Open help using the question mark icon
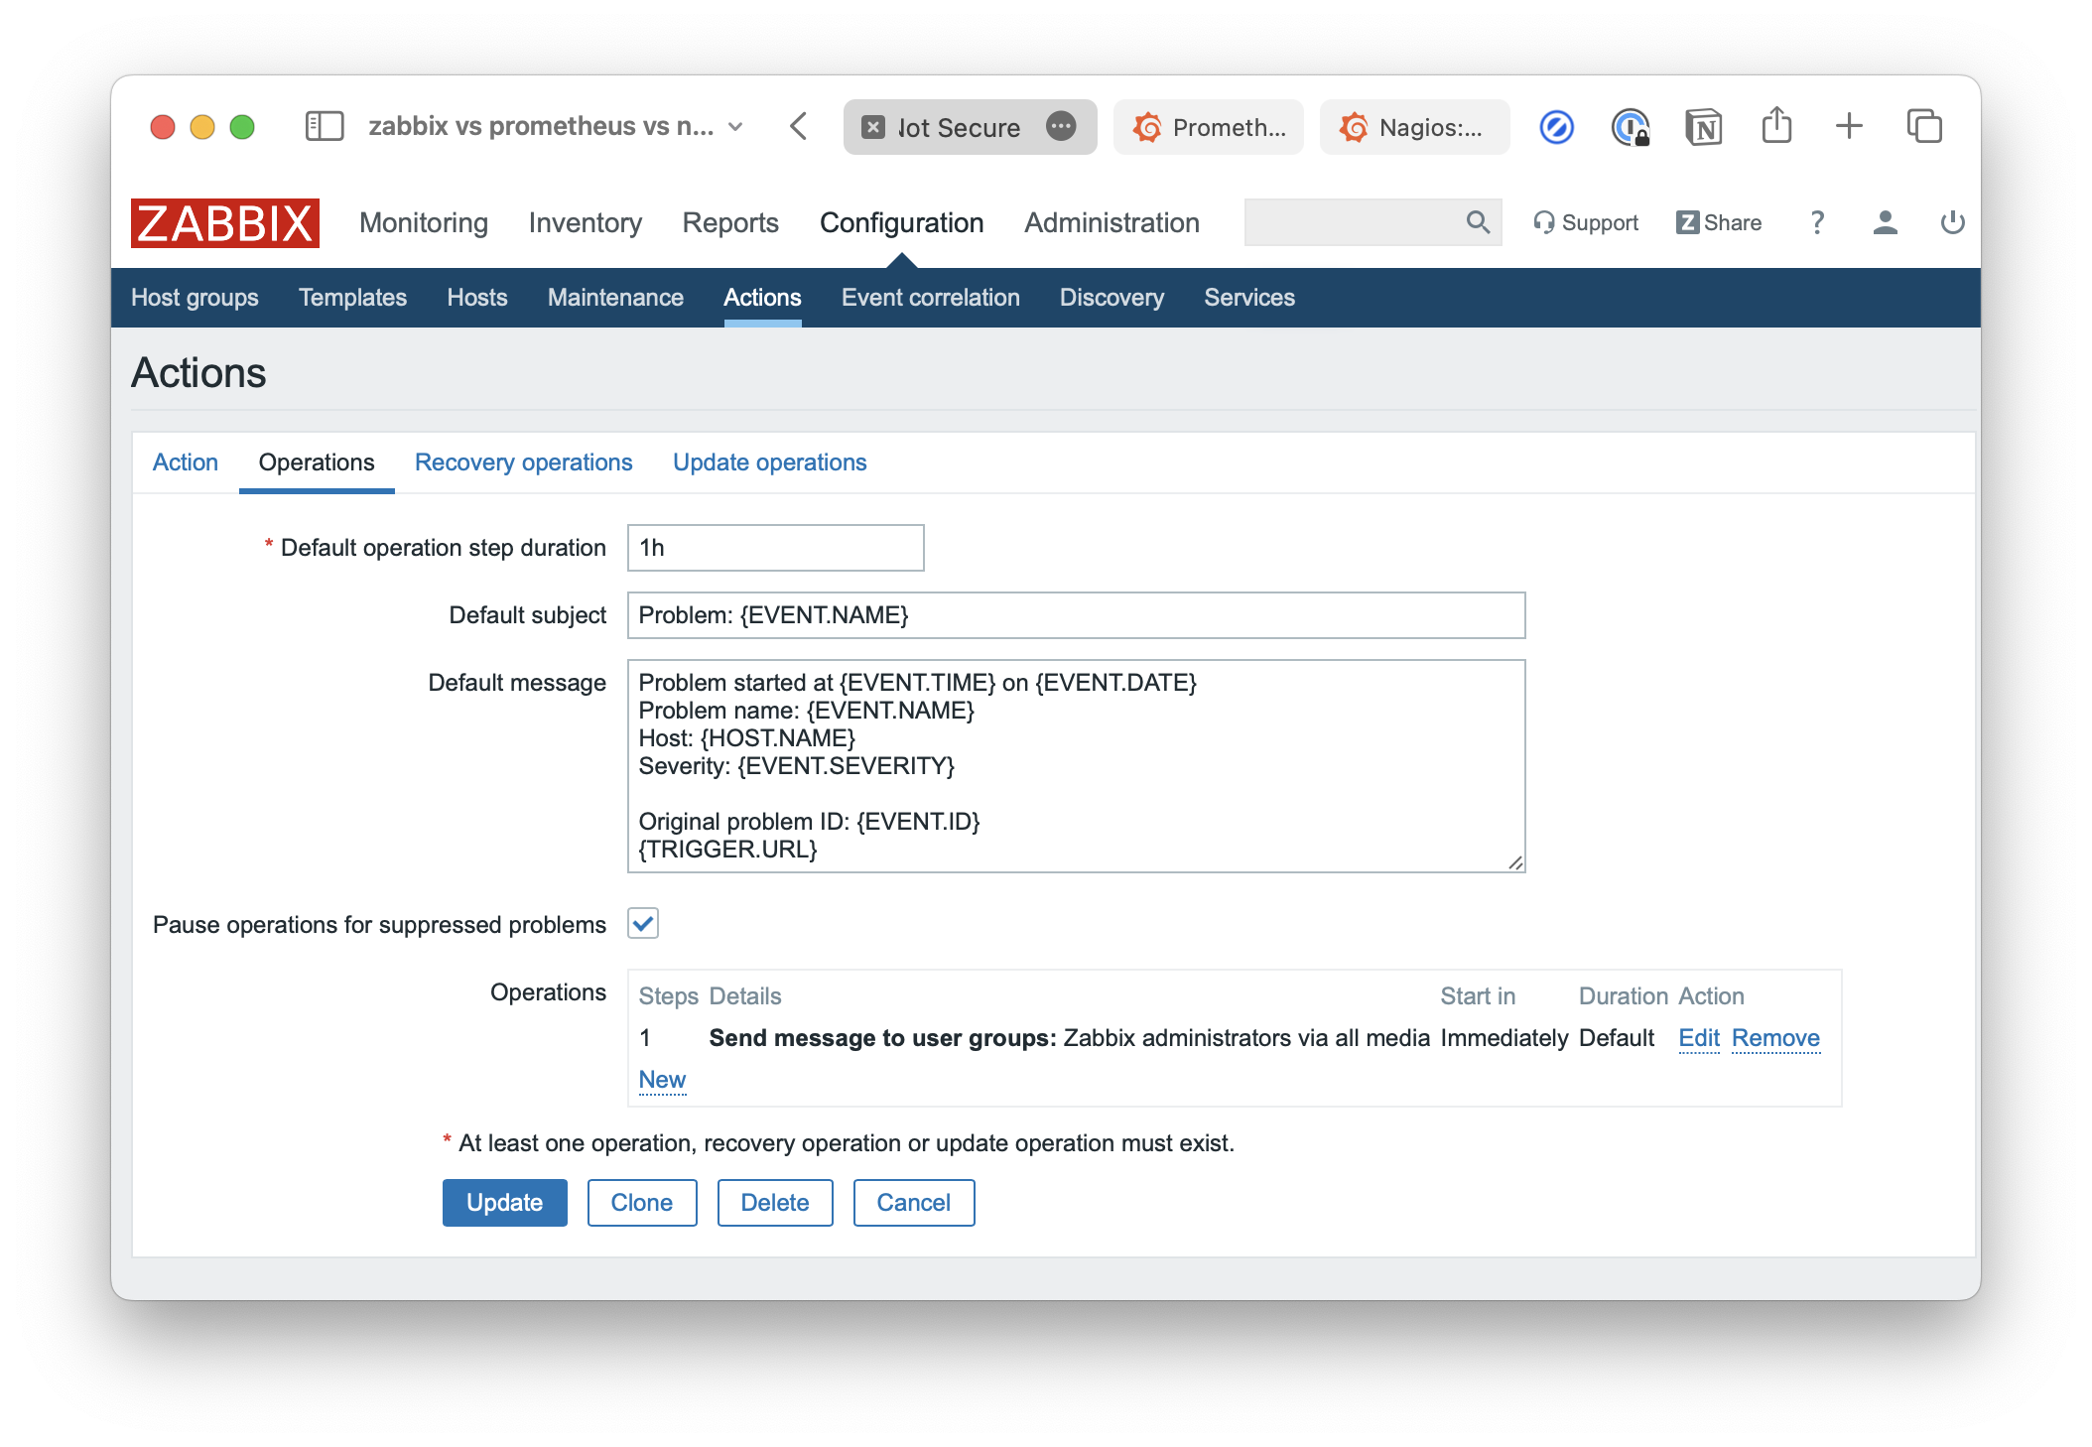The image size is (2092, 1447). tap(1817, 222)
